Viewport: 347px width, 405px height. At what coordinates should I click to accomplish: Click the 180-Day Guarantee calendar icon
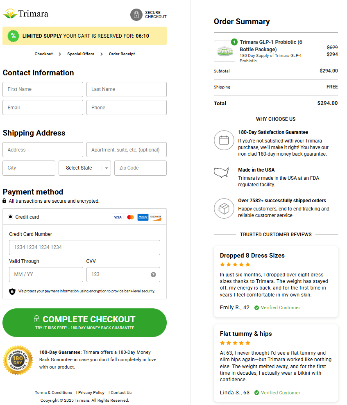click(224, 140)
